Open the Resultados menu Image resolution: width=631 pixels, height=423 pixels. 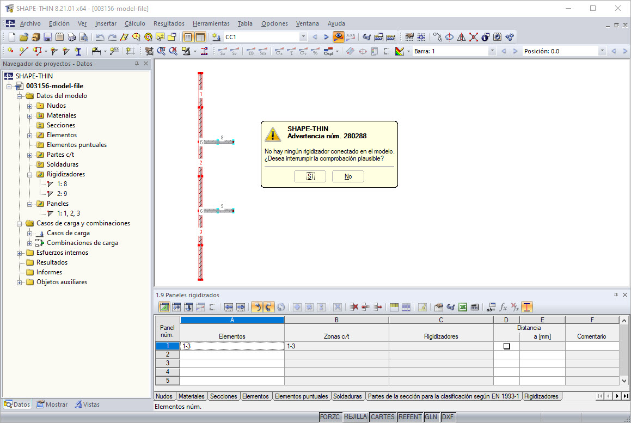[169, 24]
